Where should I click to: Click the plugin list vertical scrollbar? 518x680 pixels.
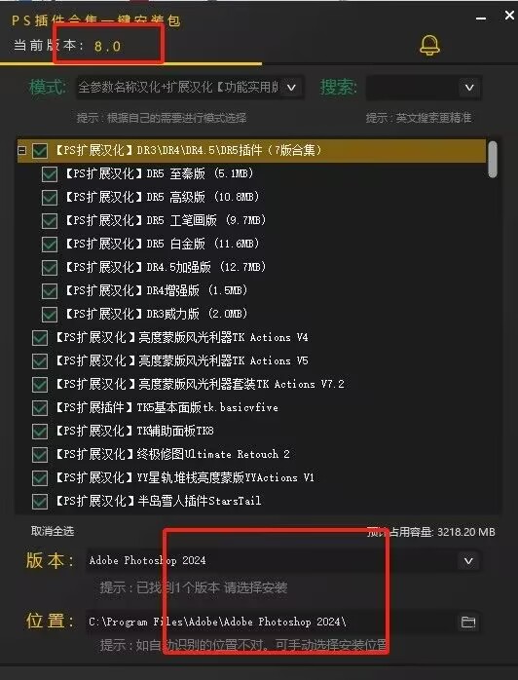[493, 159]
